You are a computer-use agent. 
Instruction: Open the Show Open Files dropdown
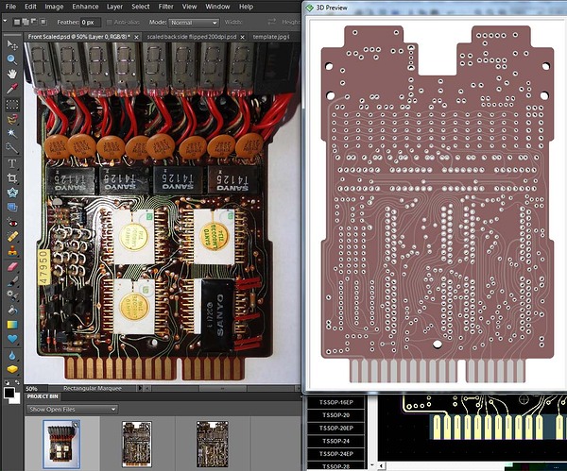pyautogui.click(x=73, y=410)
